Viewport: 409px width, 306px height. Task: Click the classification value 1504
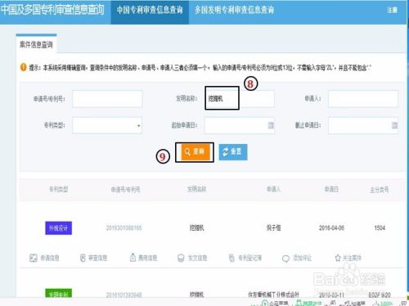[x=380, y=227]
